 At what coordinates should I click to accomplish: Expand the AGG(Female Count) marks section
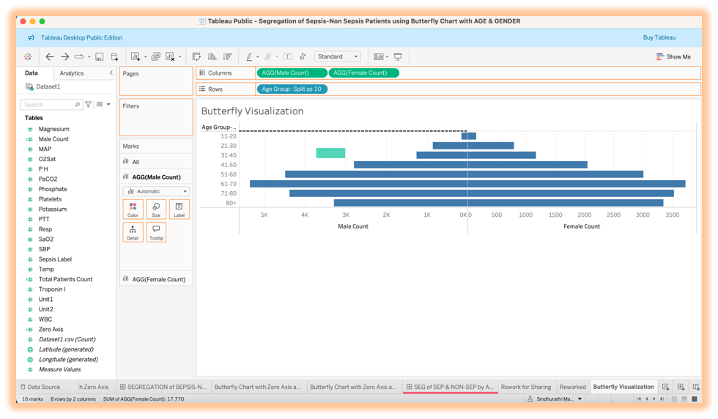pyautogui.click(x=155, y=279)
